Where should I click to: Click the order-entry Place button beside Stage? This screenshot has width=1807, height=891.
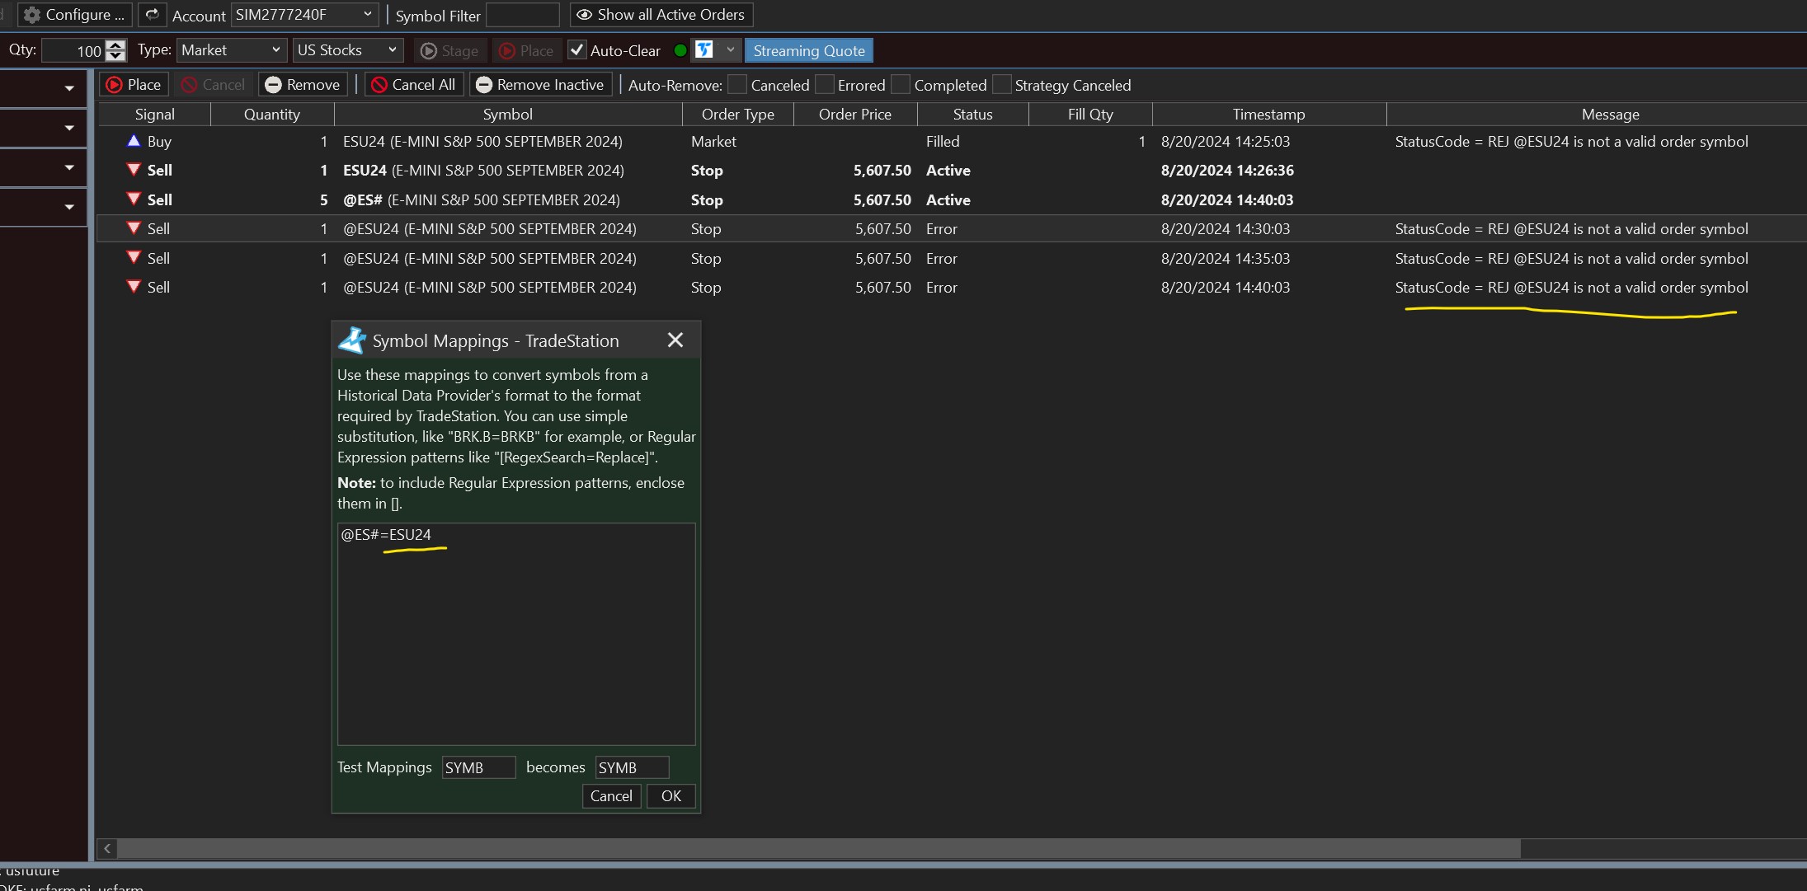coord(526,51)
